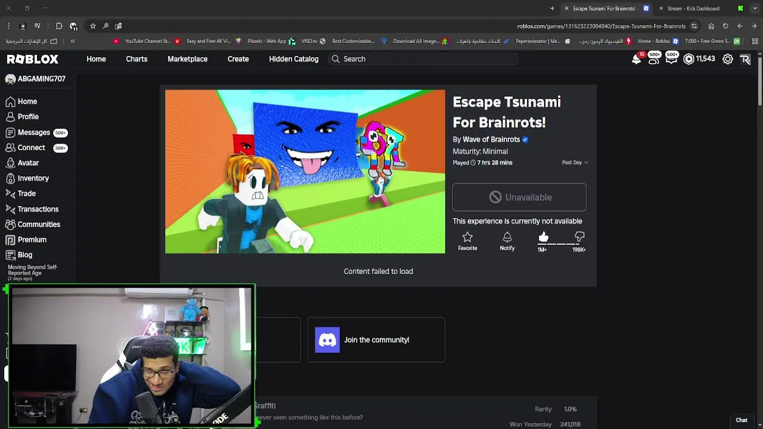Open the browser extensions puzzle icon

(x=58, y=26)
